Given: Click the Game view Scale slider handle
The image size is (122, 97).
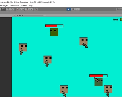Looking at the screenshot, I should (x=23, y=15).
